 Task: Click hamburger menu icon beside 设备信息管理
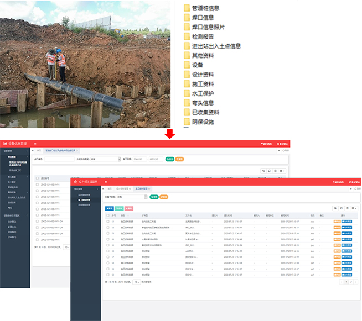tap(35, 144)
